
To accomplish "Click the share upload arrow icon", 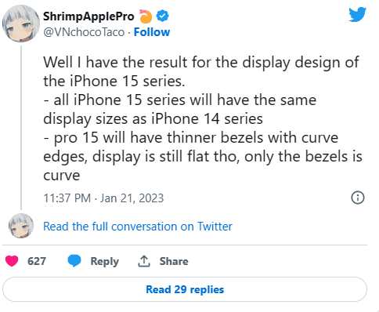I will point(144,261).
